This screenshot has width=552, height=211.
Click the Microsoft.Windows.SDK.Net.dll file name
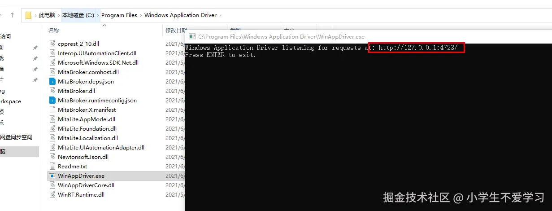pyautogui.click(x=98, y=62)
